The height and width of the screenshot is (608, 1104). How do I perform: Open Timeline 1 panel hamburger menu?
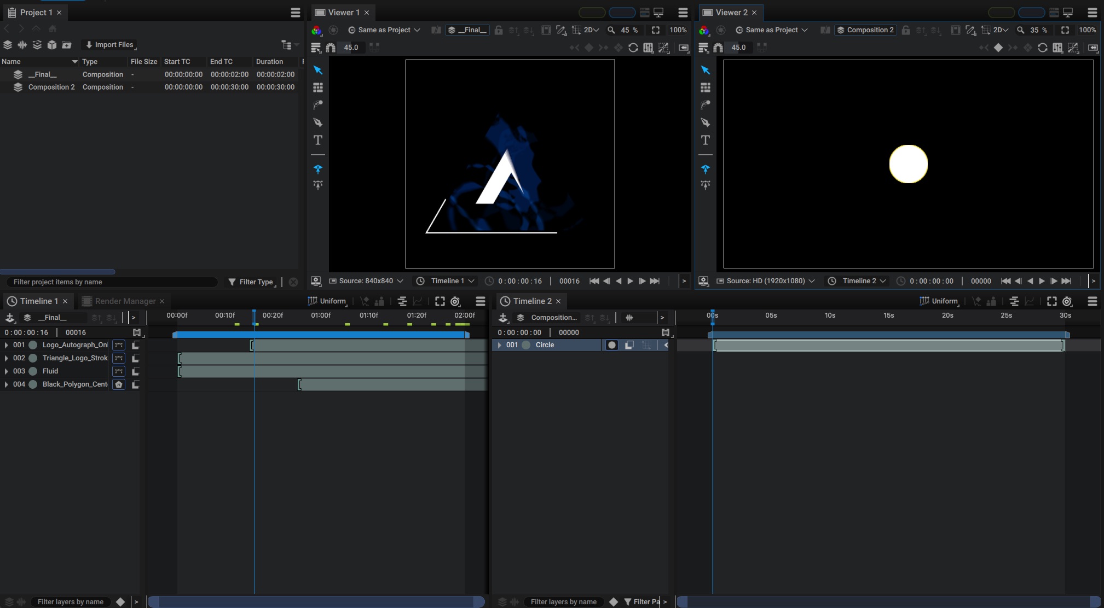click(x=481, y=301)
